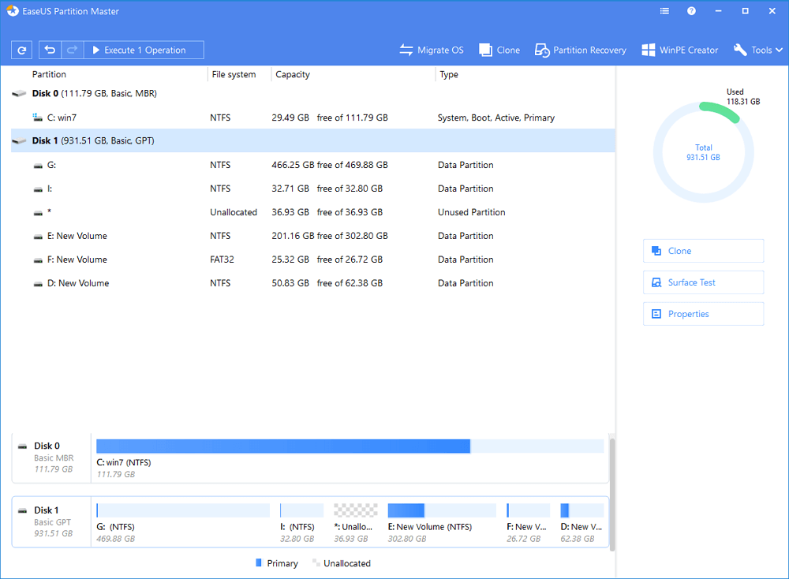
Task: Click the redo arrow icon
Action: [x=72, y=50]
